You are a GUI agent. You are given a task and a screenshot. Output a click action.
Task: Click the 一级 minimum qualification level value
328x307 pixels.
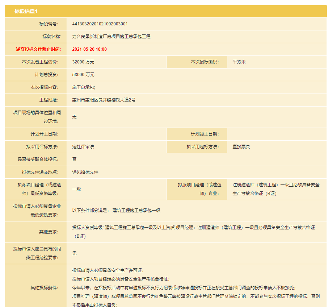76,189
